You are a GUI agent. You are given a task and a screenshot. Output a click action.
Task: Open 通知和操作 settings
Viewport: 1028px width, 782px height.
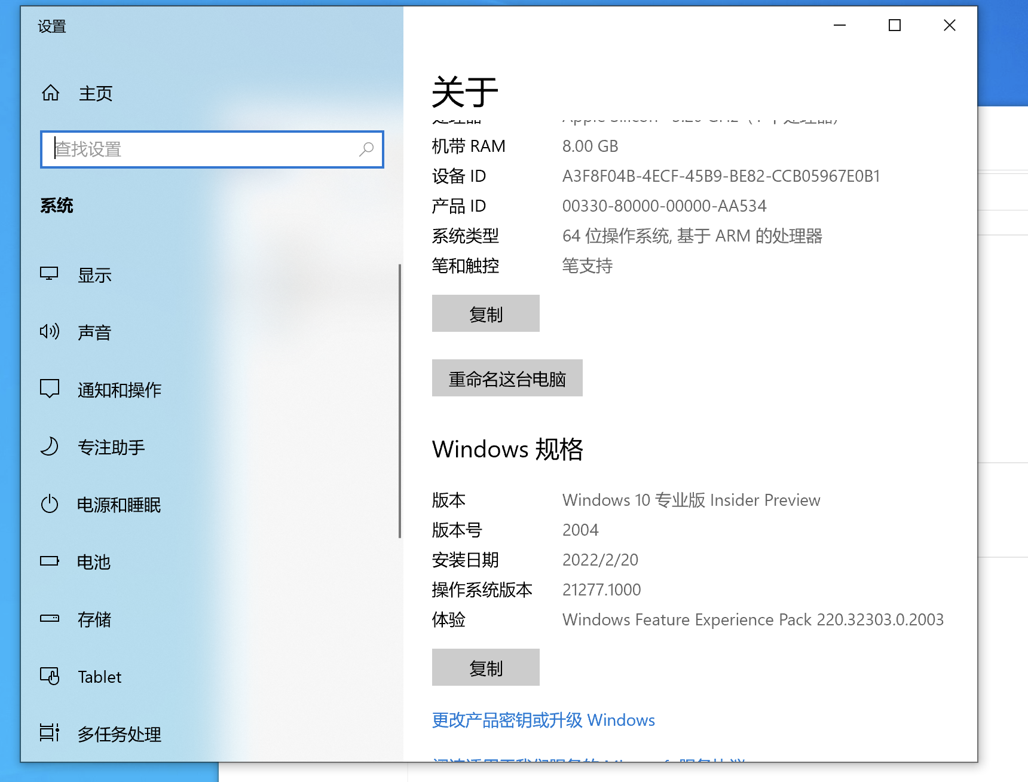pyautogui.click(x=120, y=390)
